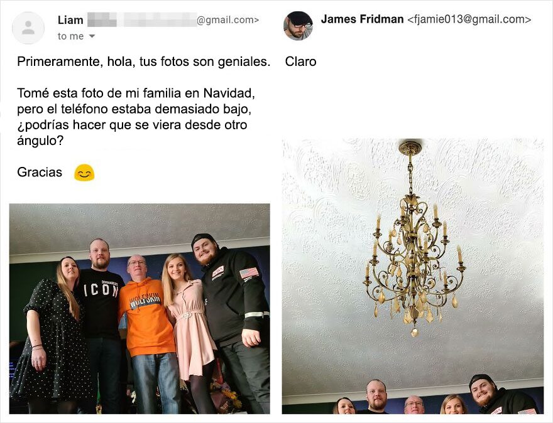Screen dimensions: 553x423
Task: Open the edited chandelier photo attachment
Action: coord(413,276)
